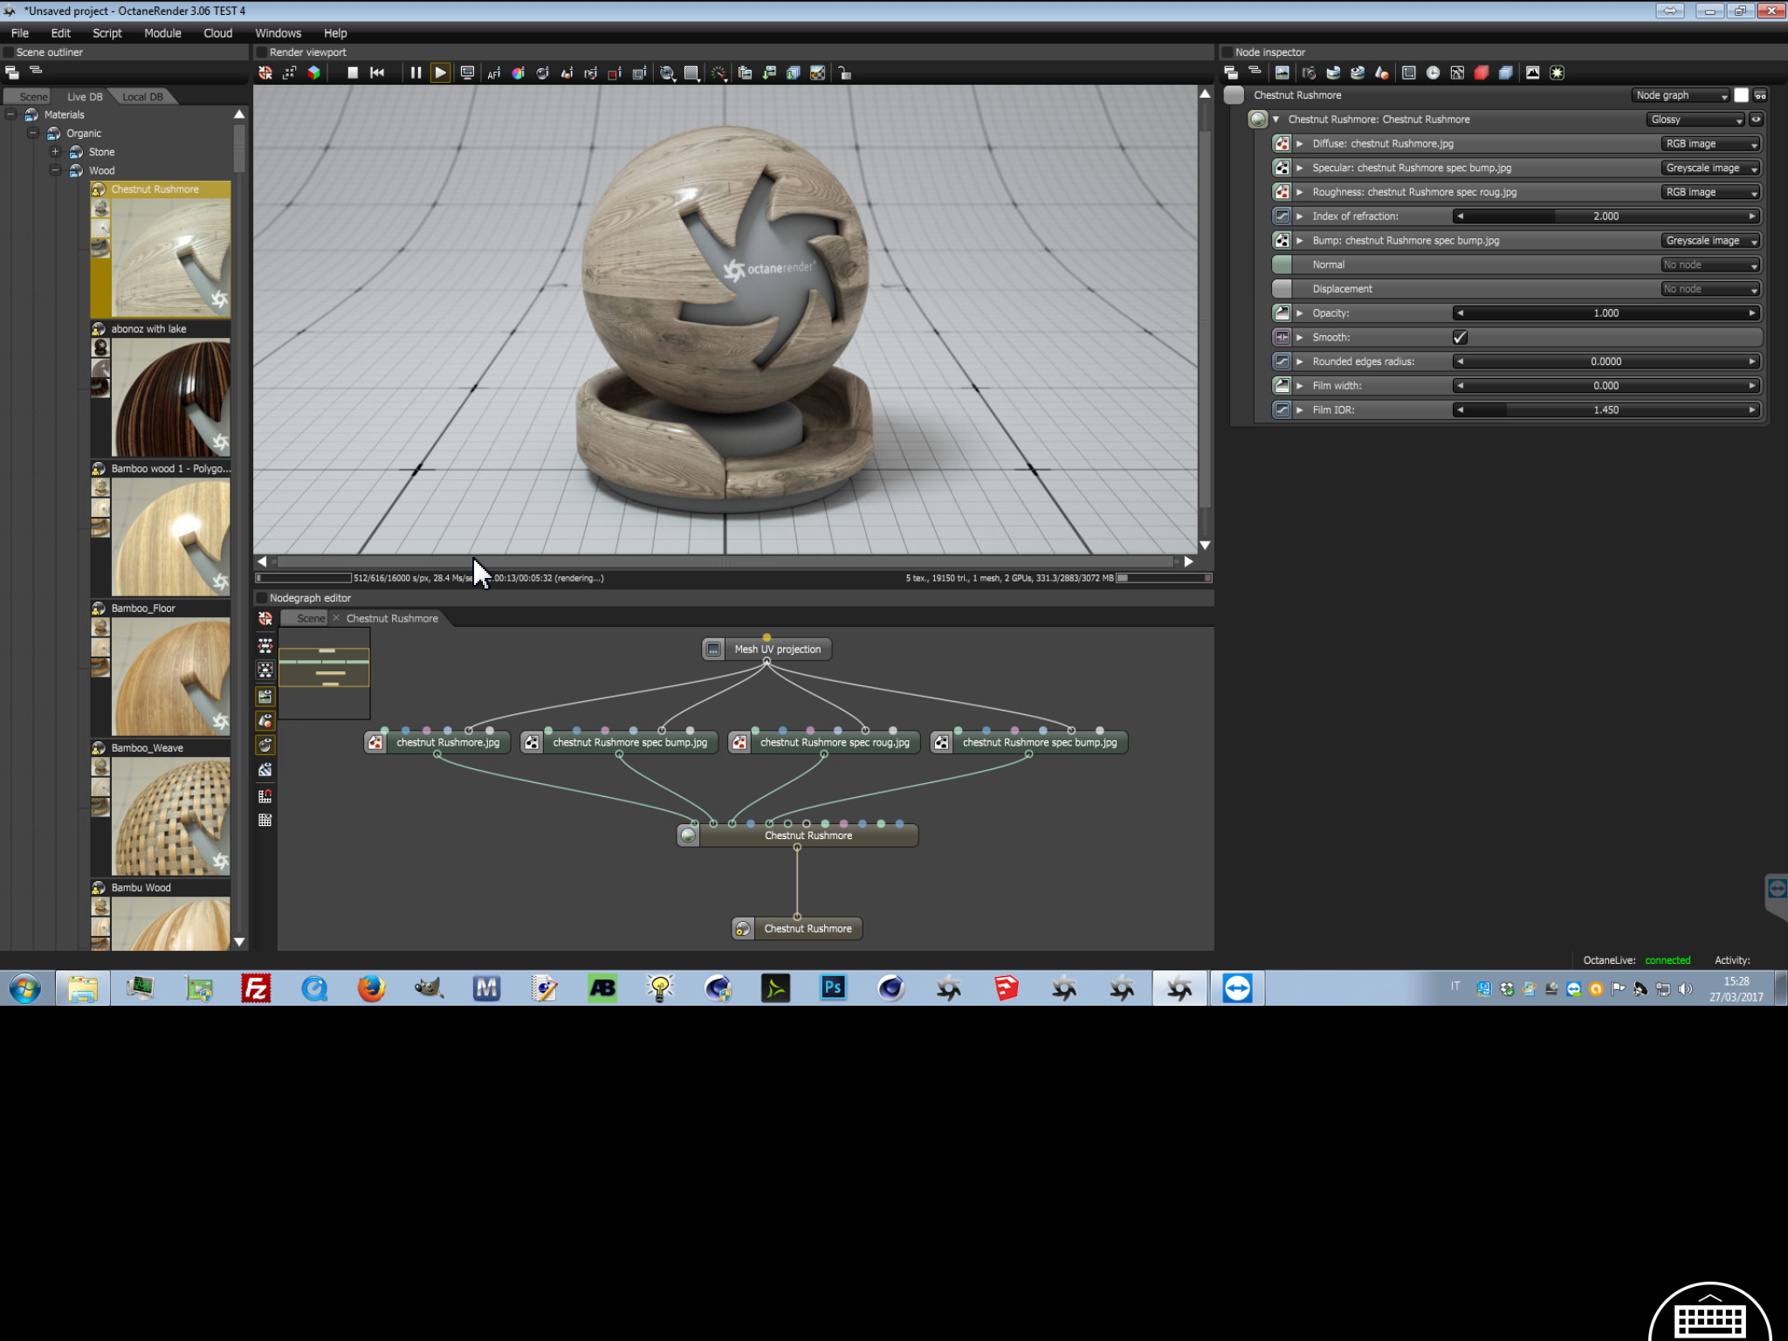Click the Mesh UV projection node
The width and height of the screenshot is (1788, 1341).
[x=776, y=649]
